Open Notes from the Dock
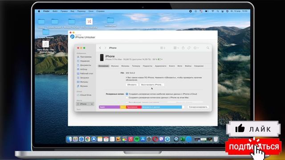 point(100,139)
